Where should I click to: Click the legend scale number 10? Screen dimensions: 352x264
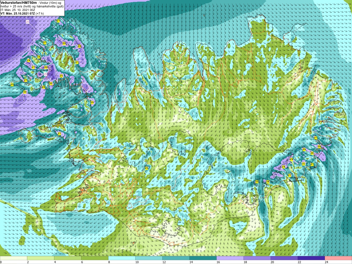[x=137, y=262]
